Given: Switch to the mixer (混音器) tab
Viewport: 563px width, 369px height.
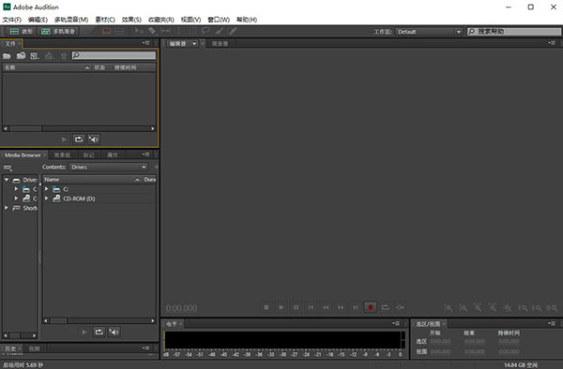Looking at the screenshot, I should coord(220,44).
